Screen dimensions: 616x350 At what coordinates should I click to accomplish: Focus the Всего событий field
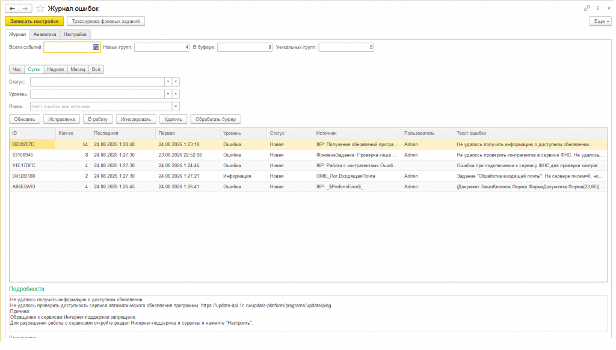72,47
